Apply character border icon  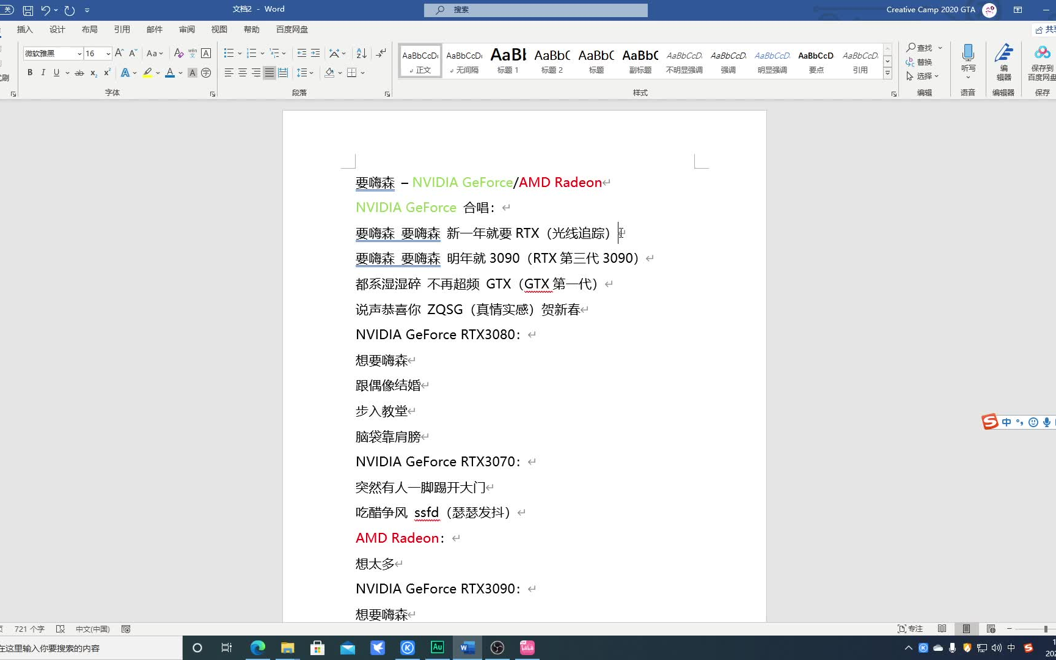point(206,53)
